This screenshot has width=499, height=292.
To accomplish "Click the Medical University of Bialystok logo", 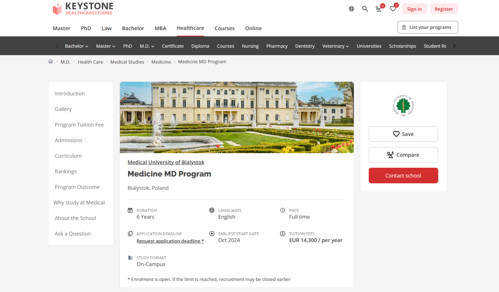I will tap(403, 106).
